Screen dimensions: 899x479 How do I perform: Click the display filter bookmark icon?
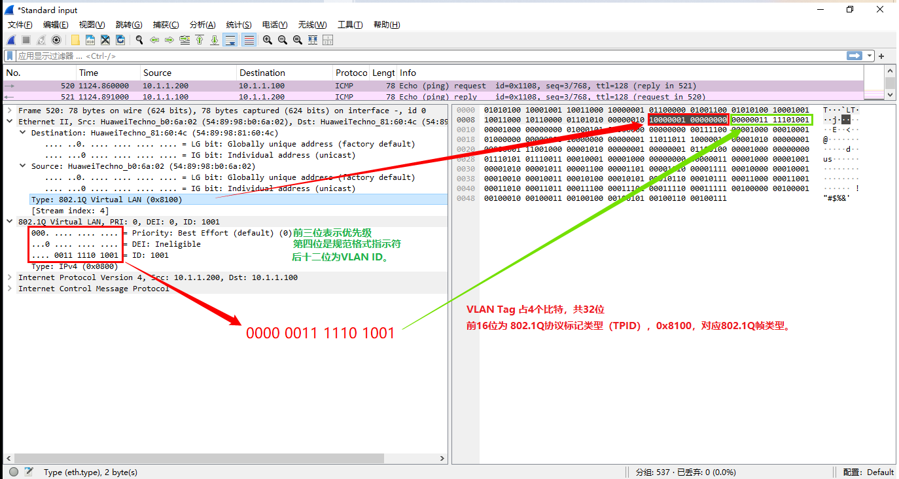point(10,56)
